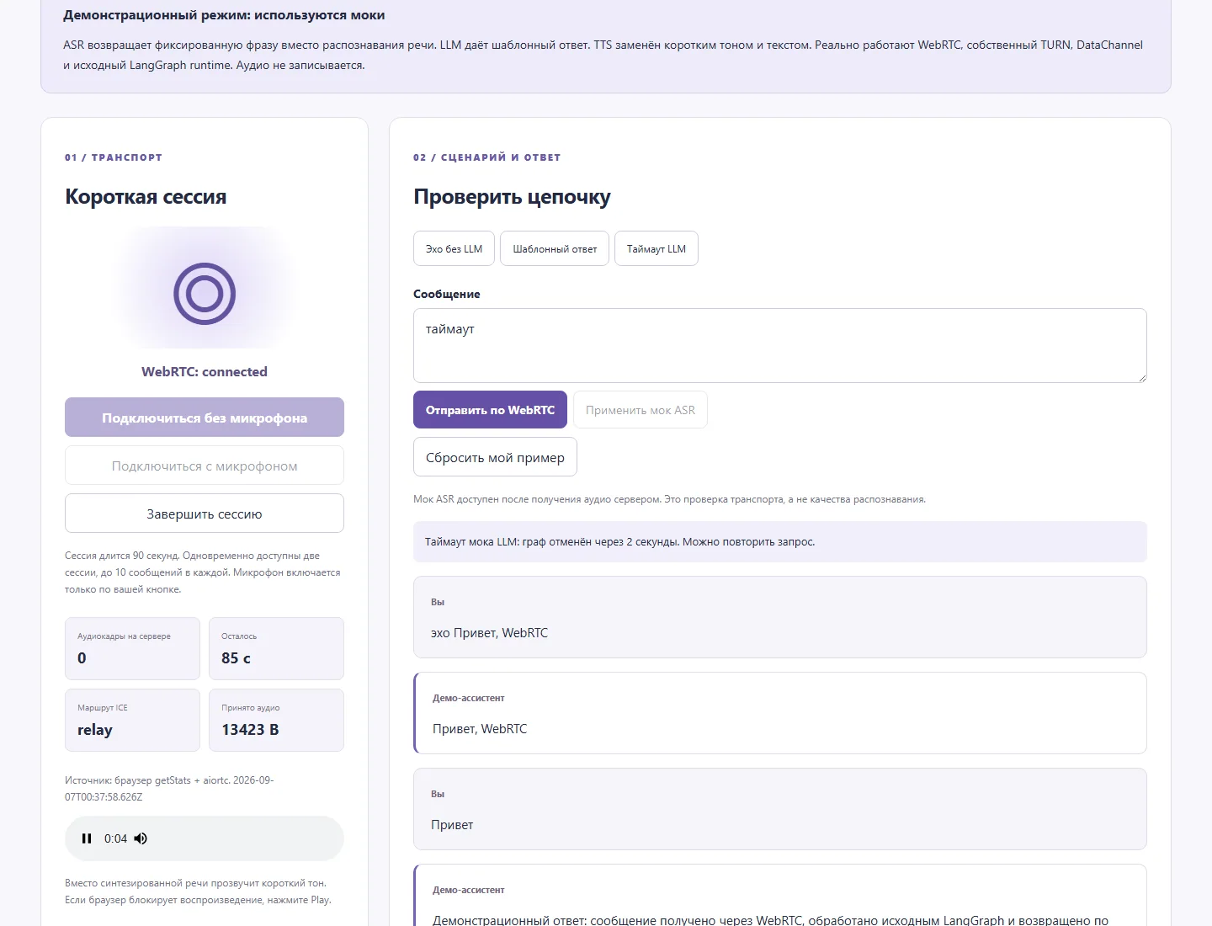This screenshot has height=926, width=1212.
Task: Click 'Подключиться с микрофоном' button
Action: click(205, 466)
